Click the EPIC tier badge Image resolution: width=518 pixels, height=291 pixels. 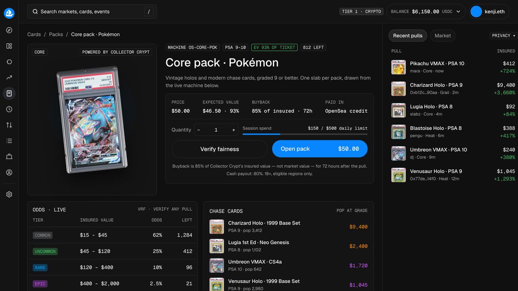pyautogui.click(x=40, y=284)
